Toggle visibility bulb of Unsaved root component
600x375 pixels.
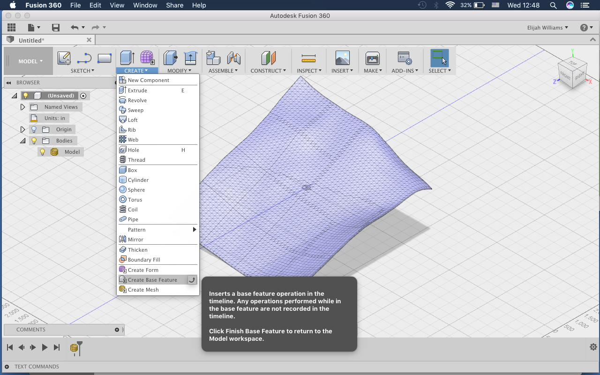click(26, 96)
